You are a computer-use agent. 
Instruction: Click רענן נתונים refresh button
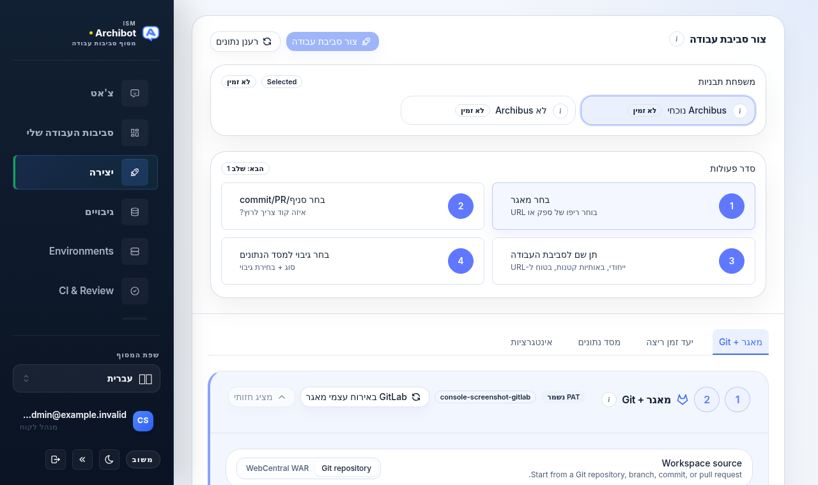pyautogui.click(x=245, y=41)
